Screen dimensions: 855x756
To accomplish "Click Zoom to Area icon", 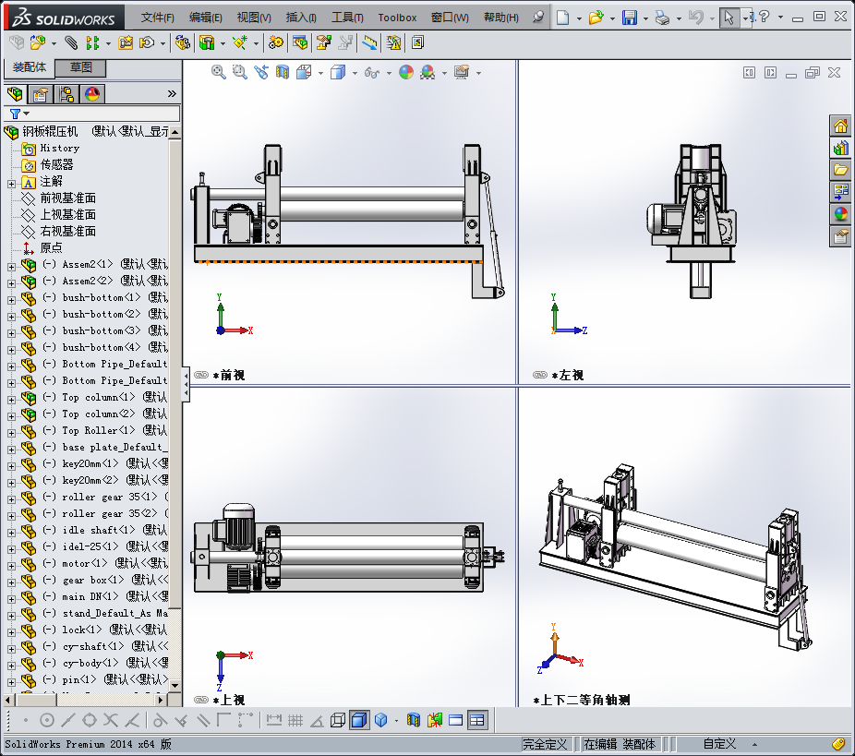I will [240, 72].
